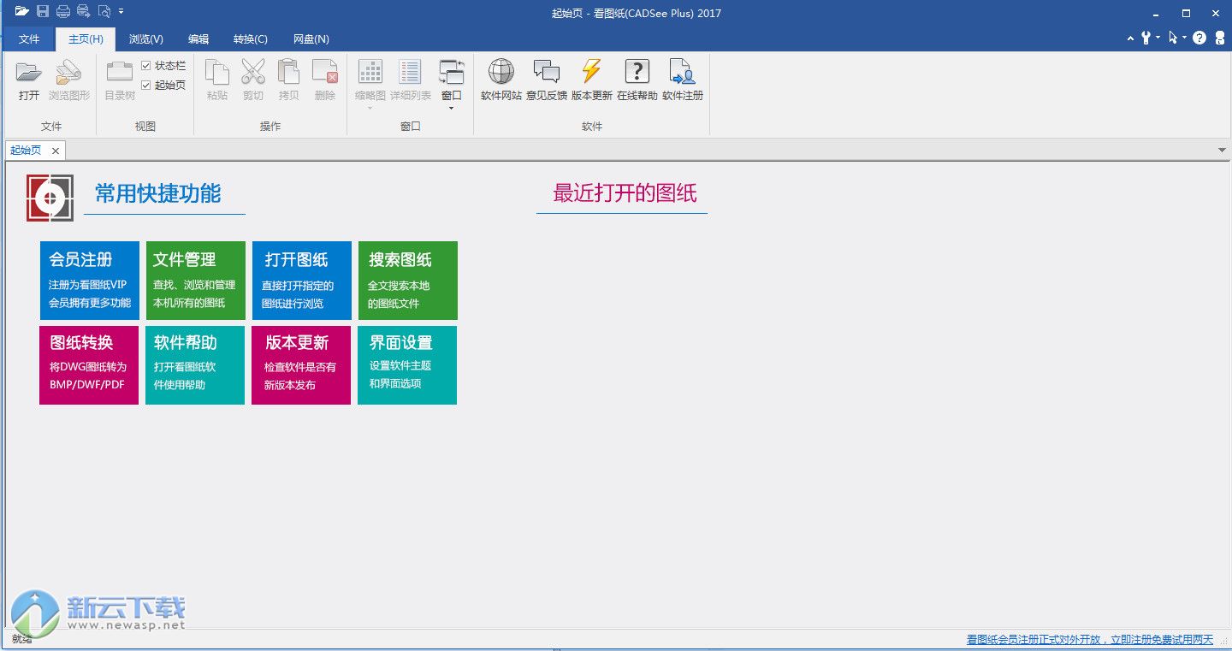1232x651 pixels.
Task: Switch to the 浏览(V) ribbon tab
Action: click(146, 39)
